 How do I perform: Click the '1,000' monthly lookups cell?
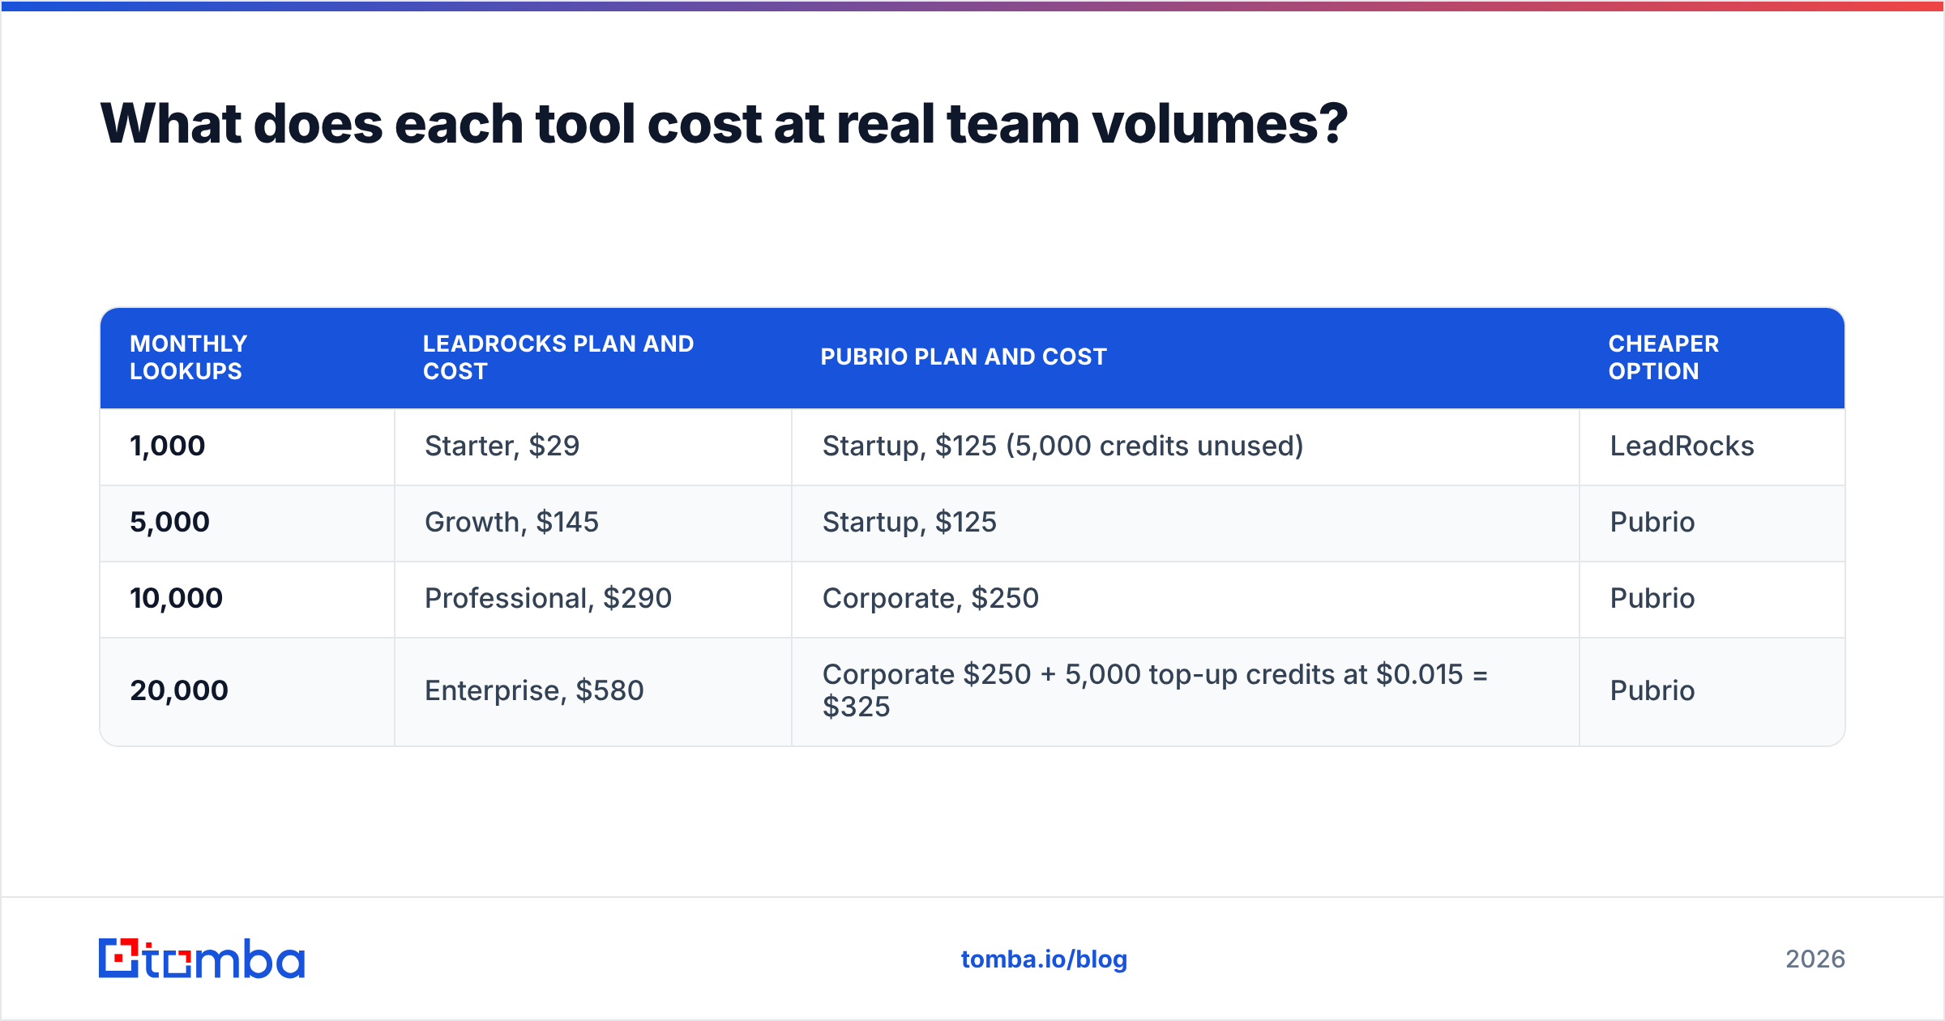coord(247,446)
